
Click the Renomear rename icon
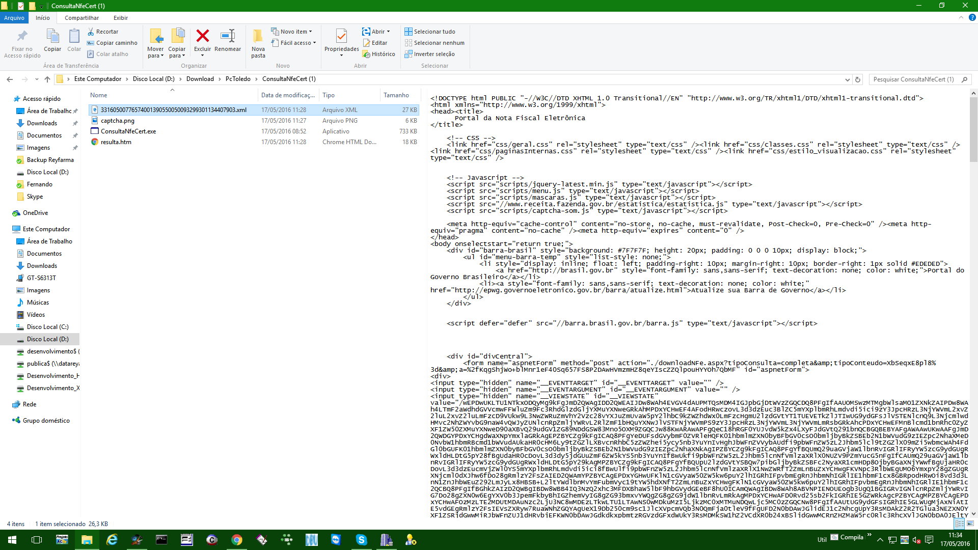[228, 36]
